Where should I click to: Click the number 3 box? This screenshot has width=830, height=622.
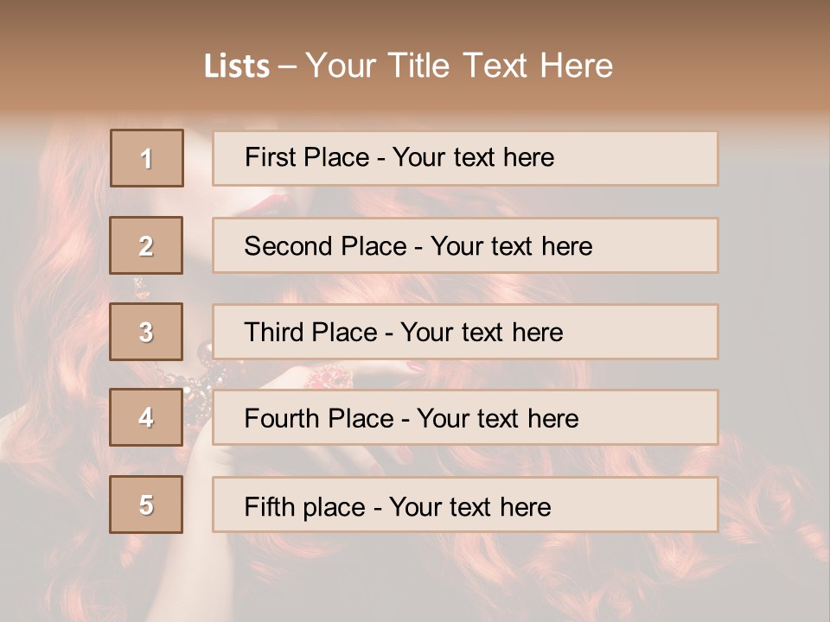146,332
